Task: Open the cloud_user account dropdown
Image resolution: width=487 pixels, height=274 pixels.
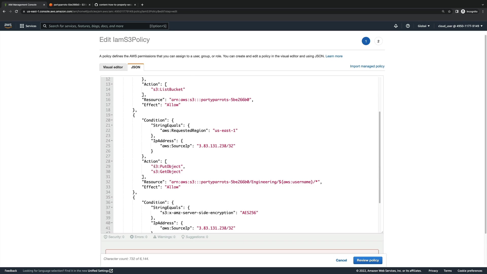Action: [x=460, y=26]
